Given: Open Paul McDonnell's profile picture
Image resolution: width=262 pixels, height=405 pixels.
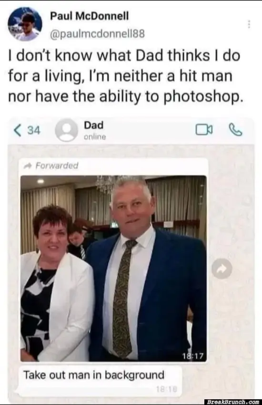Looking at the screenshot, I should coord(25,24).
